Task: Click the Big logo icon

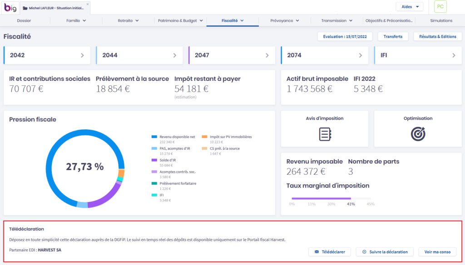Action: tap(11, 8)
